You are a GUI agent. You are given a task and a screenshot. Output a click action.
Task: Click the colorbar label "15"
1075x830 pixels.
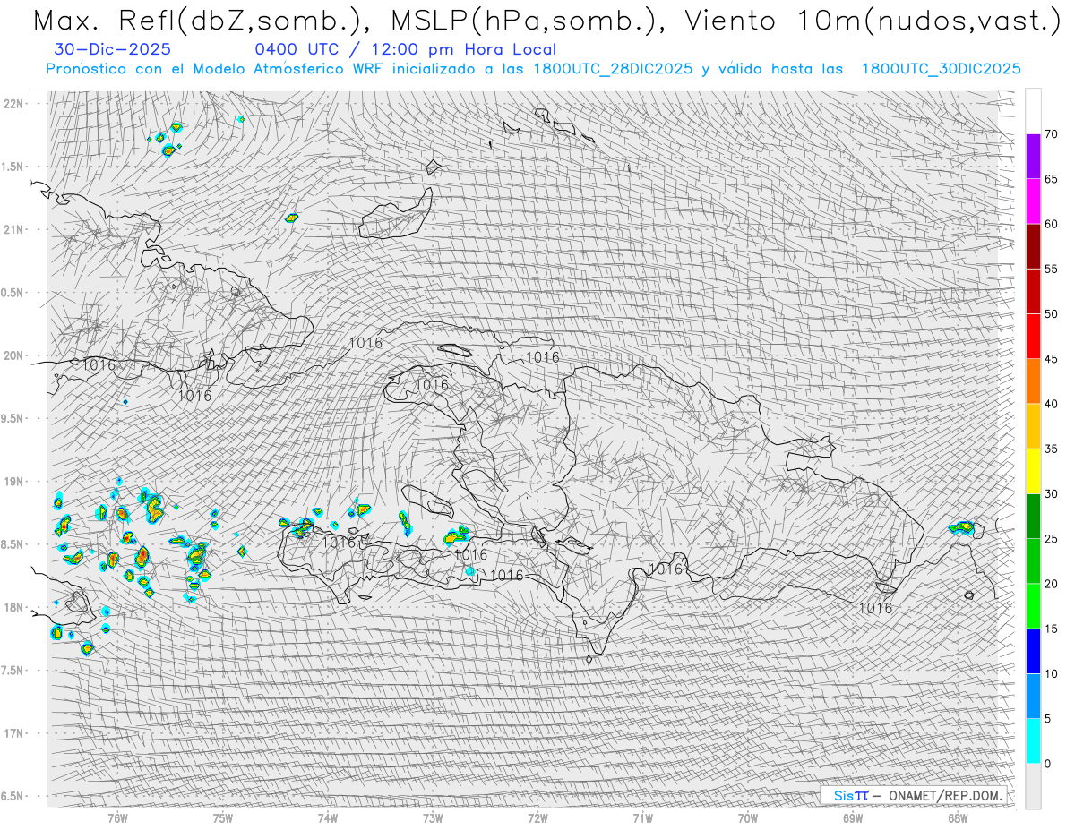[1051, 629]
